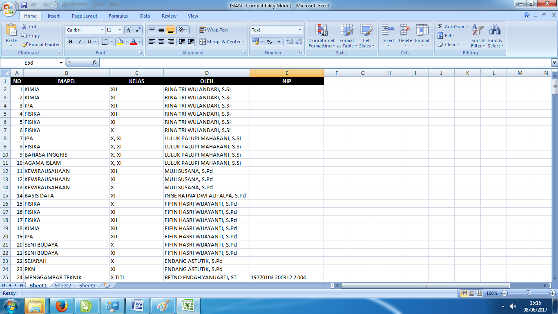558x314 pixels.
Task: Open the Sheet2 worksheet tab
Action: pyautogui.click(x=63, y=286)
